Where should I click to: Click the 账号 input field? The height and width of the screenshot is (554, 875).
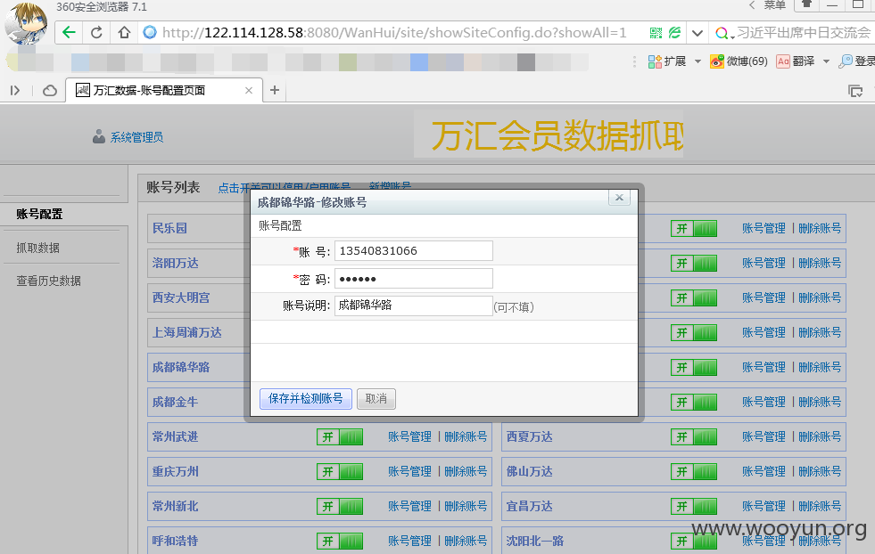tap(414, 251)
